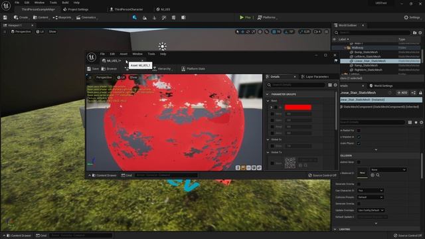The height and width of the screenshot is (239, 425).
Task: Click main viewport hamburger options icon
Action: (x=5, y=31)
